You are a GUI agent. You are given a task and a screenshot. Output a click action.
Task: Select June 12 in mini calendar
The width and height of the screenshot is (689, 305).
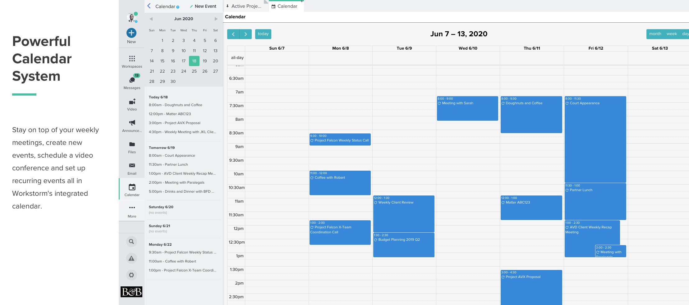point(205,51)
